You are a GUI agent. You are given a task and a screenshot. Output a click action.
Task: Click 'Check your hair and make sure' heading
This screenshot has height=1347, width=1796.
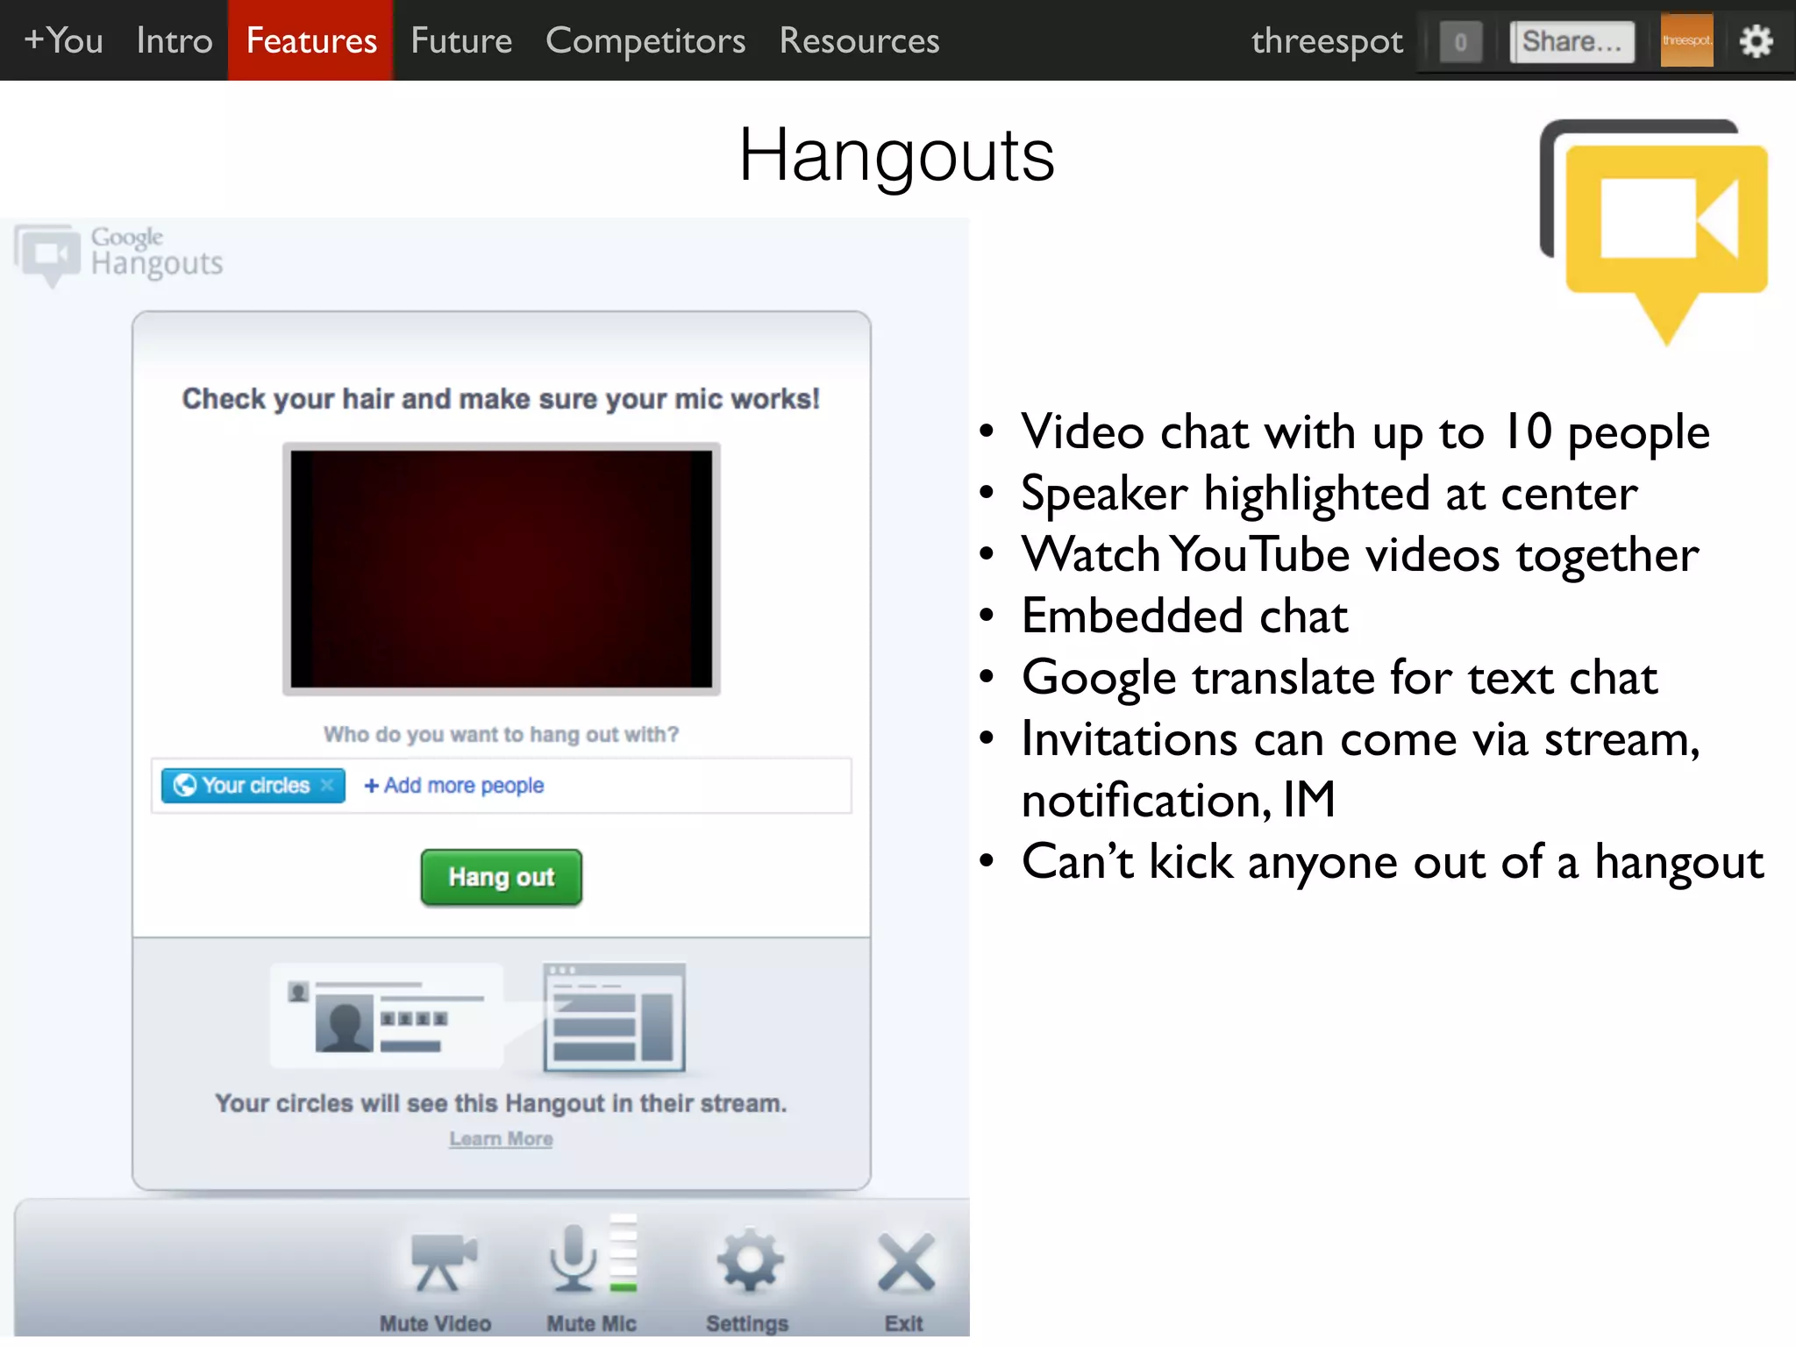click(x=502, y=399)
